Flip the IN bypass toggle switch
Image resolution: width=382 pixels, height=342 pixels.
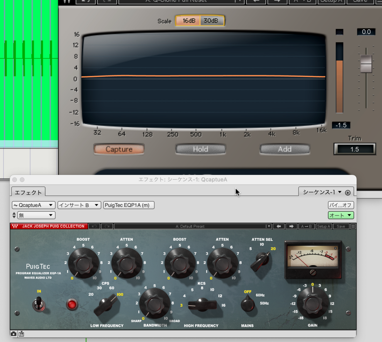(39, 303)
